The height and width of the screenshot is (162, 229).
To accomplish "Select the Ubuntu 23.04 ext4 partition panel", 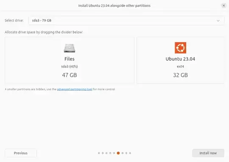I will coord(180,60).
